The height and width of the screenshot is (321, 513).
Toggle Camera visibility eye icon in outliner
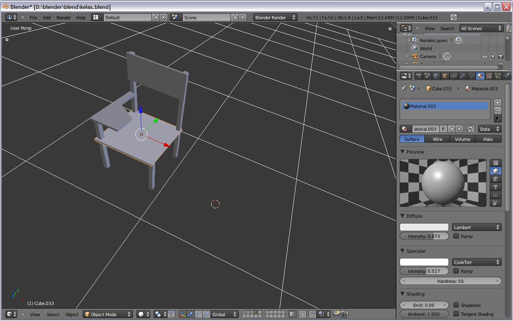(485, 57)
